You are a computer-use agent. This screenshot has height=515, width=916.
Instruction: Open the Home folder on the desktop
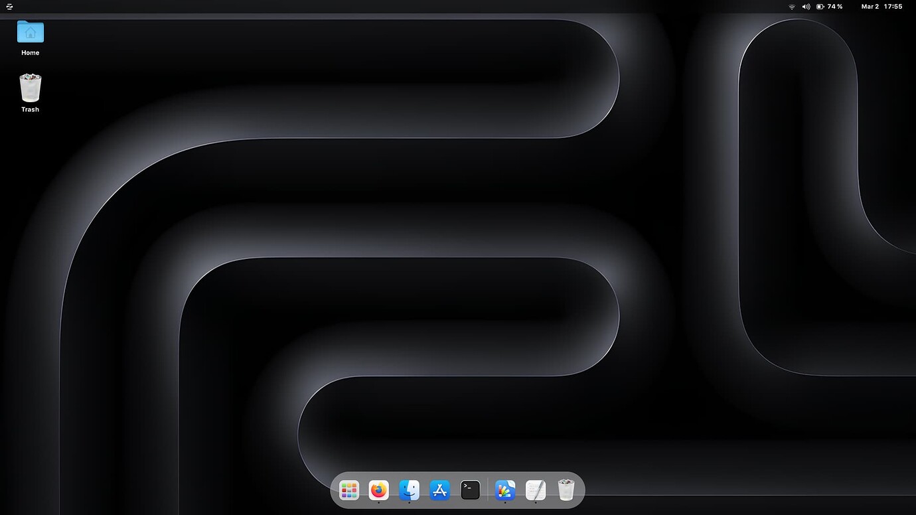coord(30,33)
